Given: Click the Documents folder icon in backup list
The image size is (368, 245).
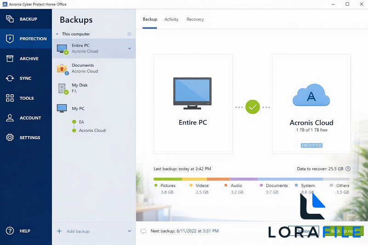Looking at the screenshot, I should pos(63,69).
